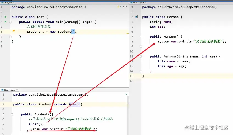This screenshot has height=135, width=233.
Task: Click line number 6 in Test.java gutter
Action: [1, 31]
